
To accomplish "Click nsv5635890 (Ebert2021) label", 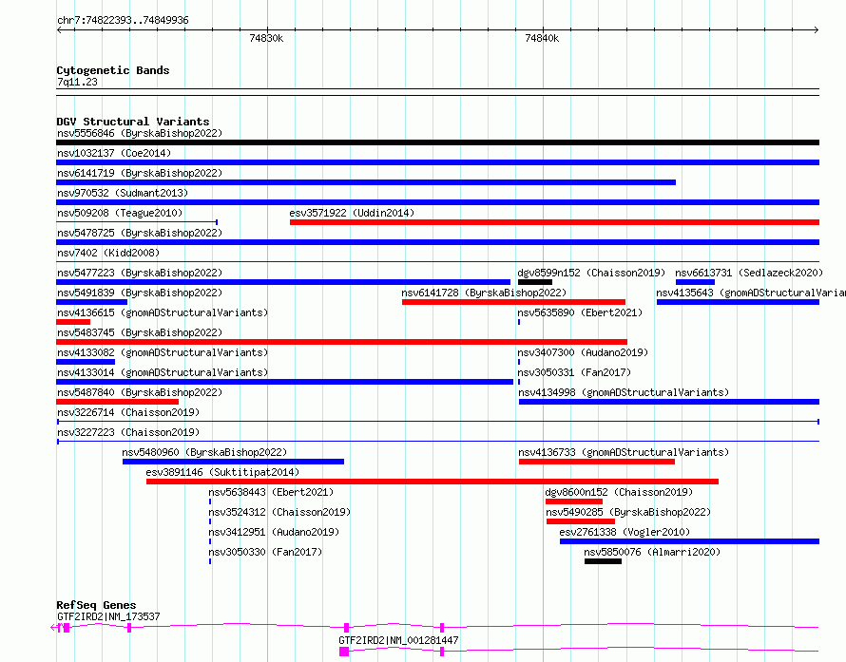I will [x=580, y=312].
